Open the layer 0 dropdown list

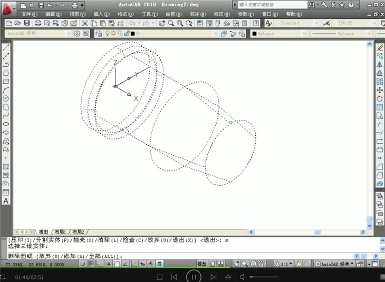[215, 34]
